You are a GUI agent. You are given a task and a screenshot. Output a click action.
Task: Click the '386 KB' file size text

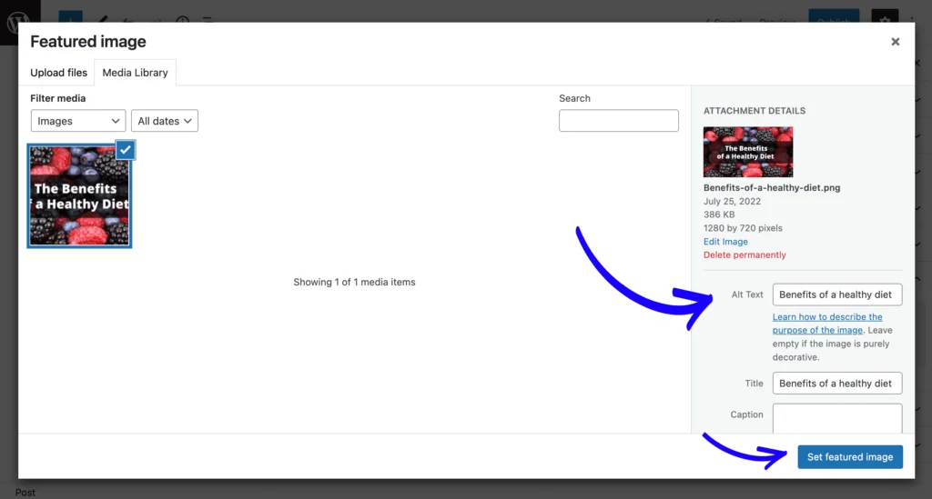[x=719, y=215]
